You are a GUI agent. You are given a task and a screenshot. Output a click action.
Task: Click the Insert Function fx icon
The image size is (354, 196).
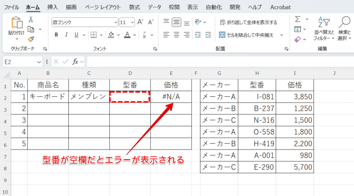pyautogui.click(x=75, y=62)
